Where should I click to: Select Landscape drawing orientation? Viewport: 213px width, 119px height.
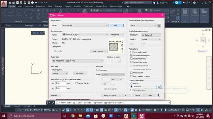[131, 87]
